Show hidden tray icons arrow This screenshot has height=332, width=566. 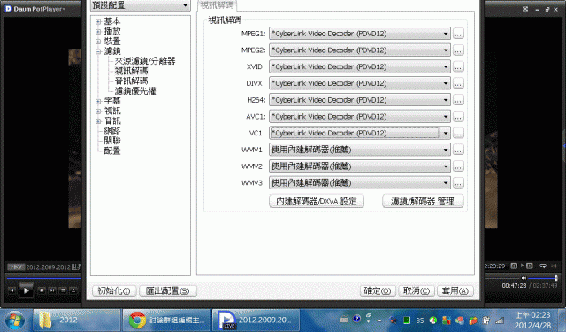379,320
